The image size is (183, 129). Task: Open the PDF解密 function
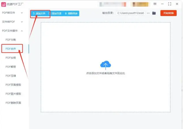tap(11, 67)
